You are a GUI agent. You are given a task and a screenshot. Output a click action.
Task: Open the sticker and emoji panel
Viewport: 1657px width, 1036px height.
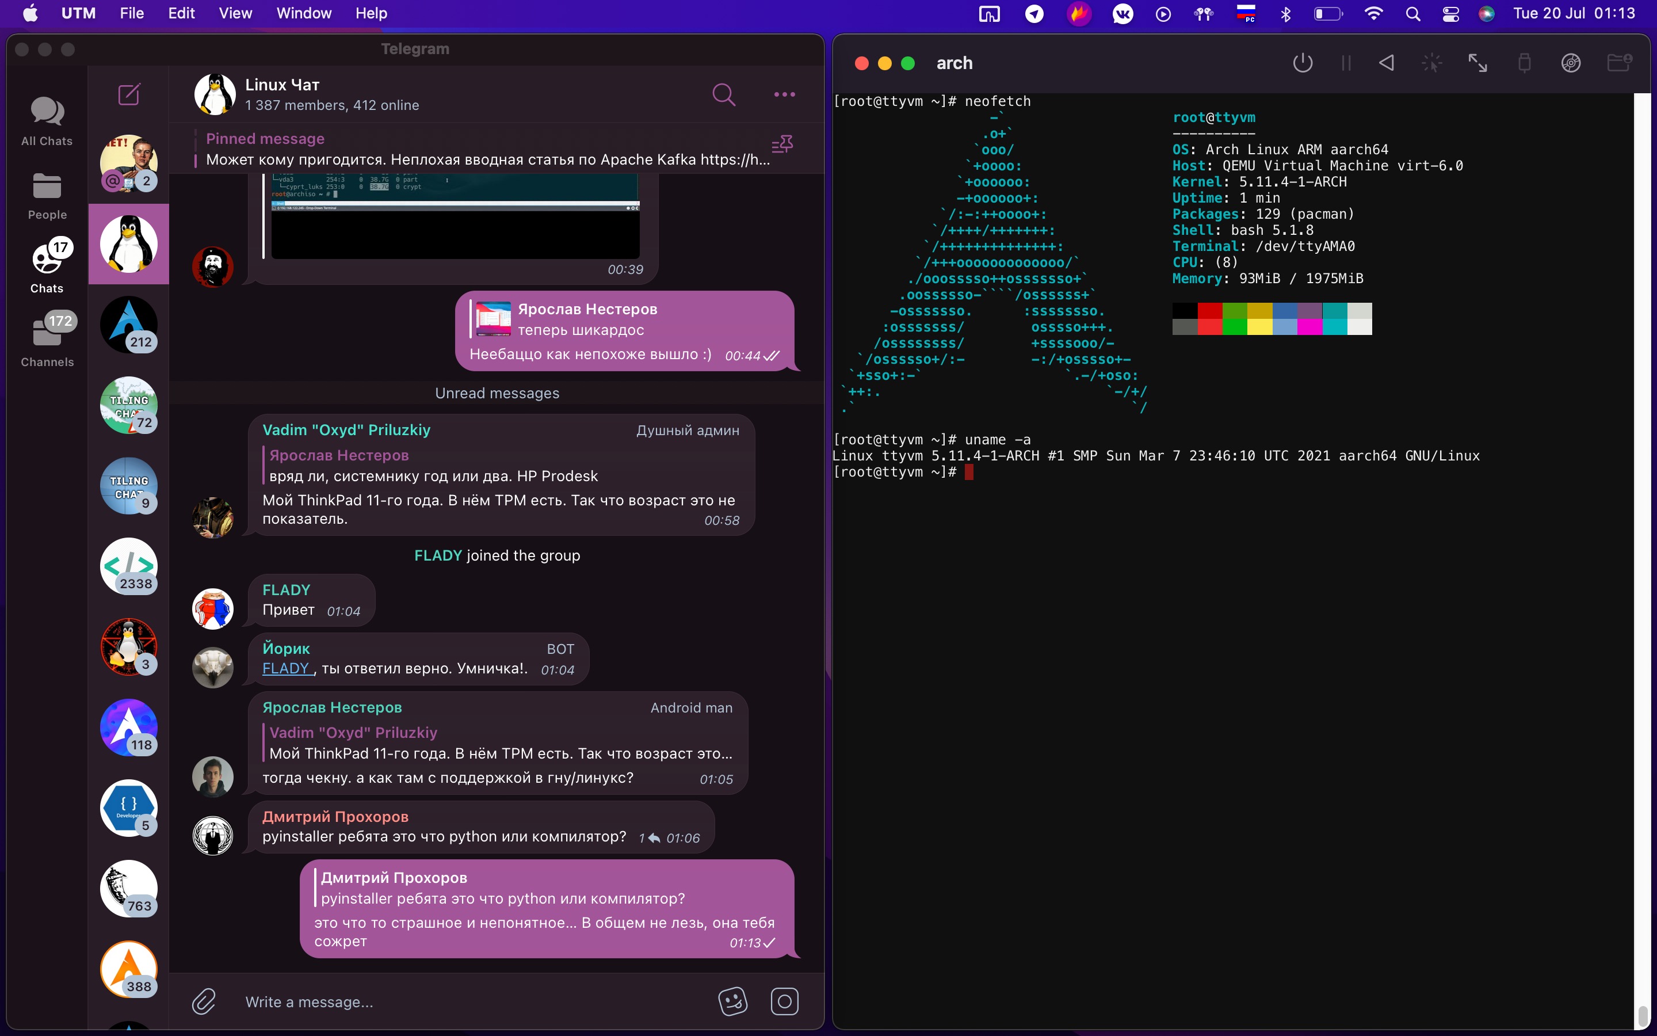click(732, 1001)
